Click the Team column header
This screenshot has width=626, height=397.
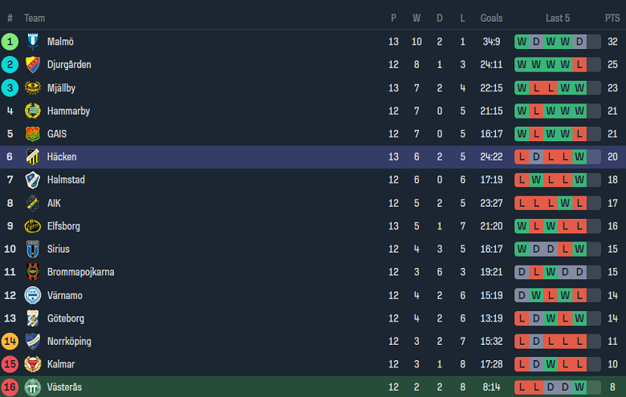tap(35, 18)
